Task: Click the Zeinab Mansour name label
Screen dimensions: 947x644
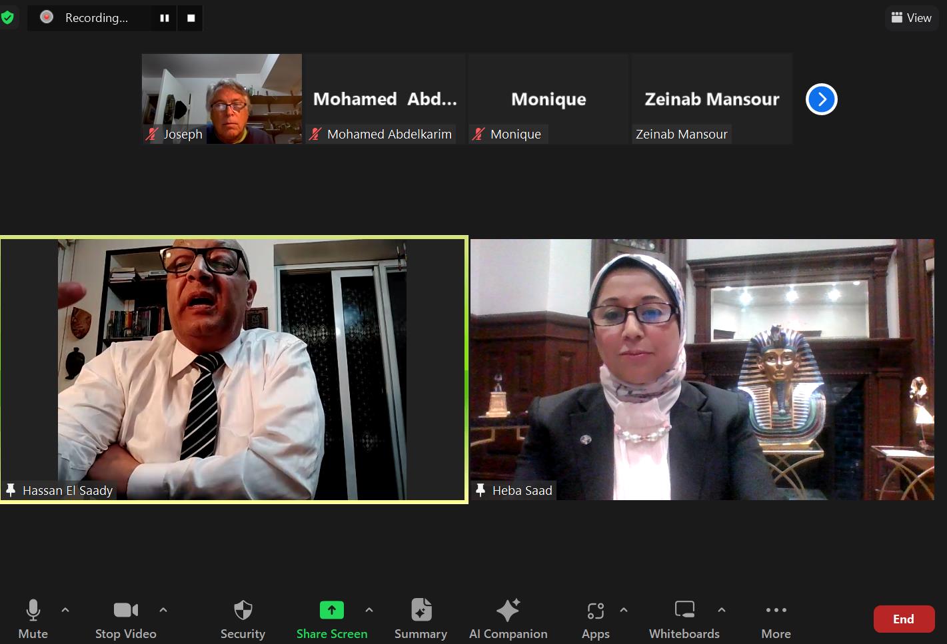Action: coord(681,134)
